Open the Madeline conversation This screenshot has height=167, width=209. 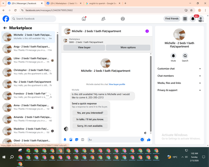28,131
